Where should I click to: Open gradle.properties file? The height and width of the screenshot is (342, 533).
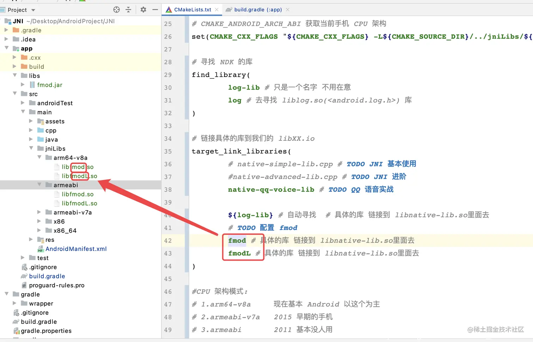point(46,331)
